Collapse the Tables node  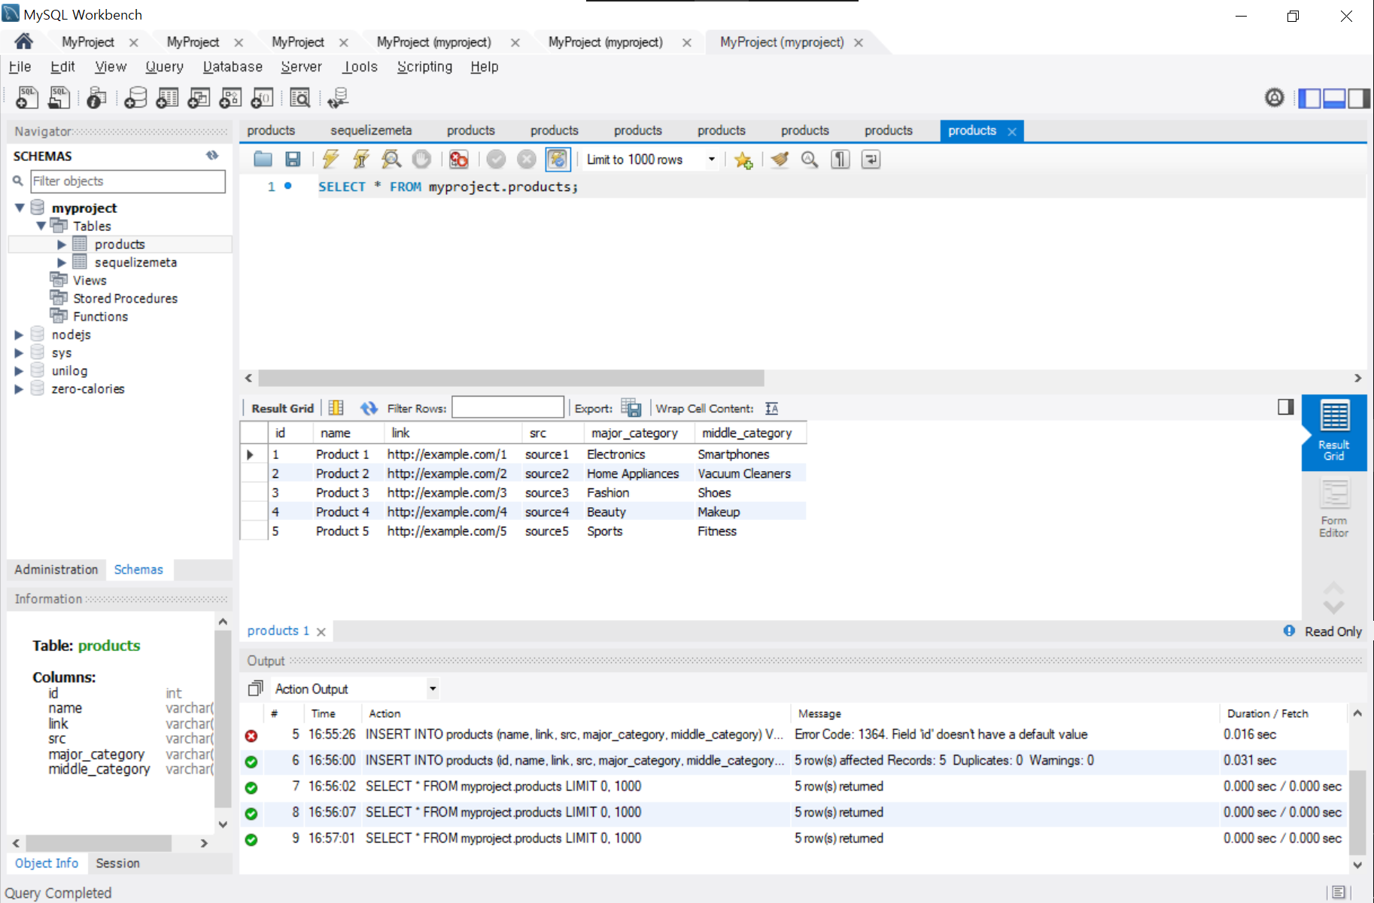click(41, 226)
